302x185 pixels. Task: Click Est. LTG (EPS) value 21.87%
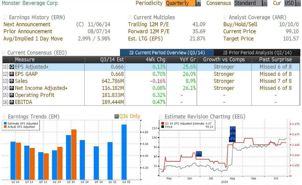tap(198, 39)
